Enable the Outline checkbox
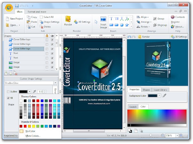 click(8, 92)
